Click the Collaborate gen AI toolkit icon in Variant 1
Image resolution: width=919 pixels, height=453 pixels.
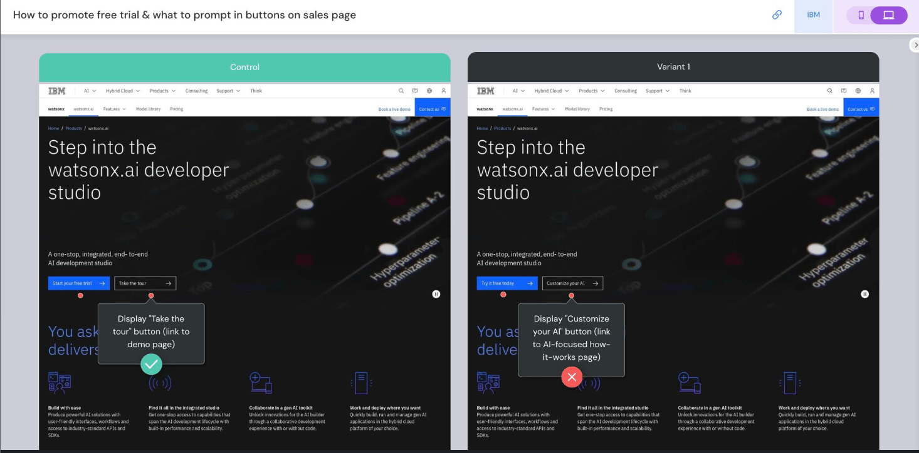tap(689, 382)
